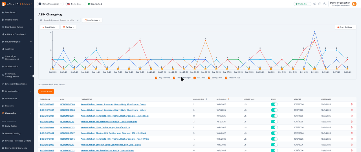Toggle status switch for B0DEMO0019
This screenshot has height=152, width=361.
[x=274, y=122]
